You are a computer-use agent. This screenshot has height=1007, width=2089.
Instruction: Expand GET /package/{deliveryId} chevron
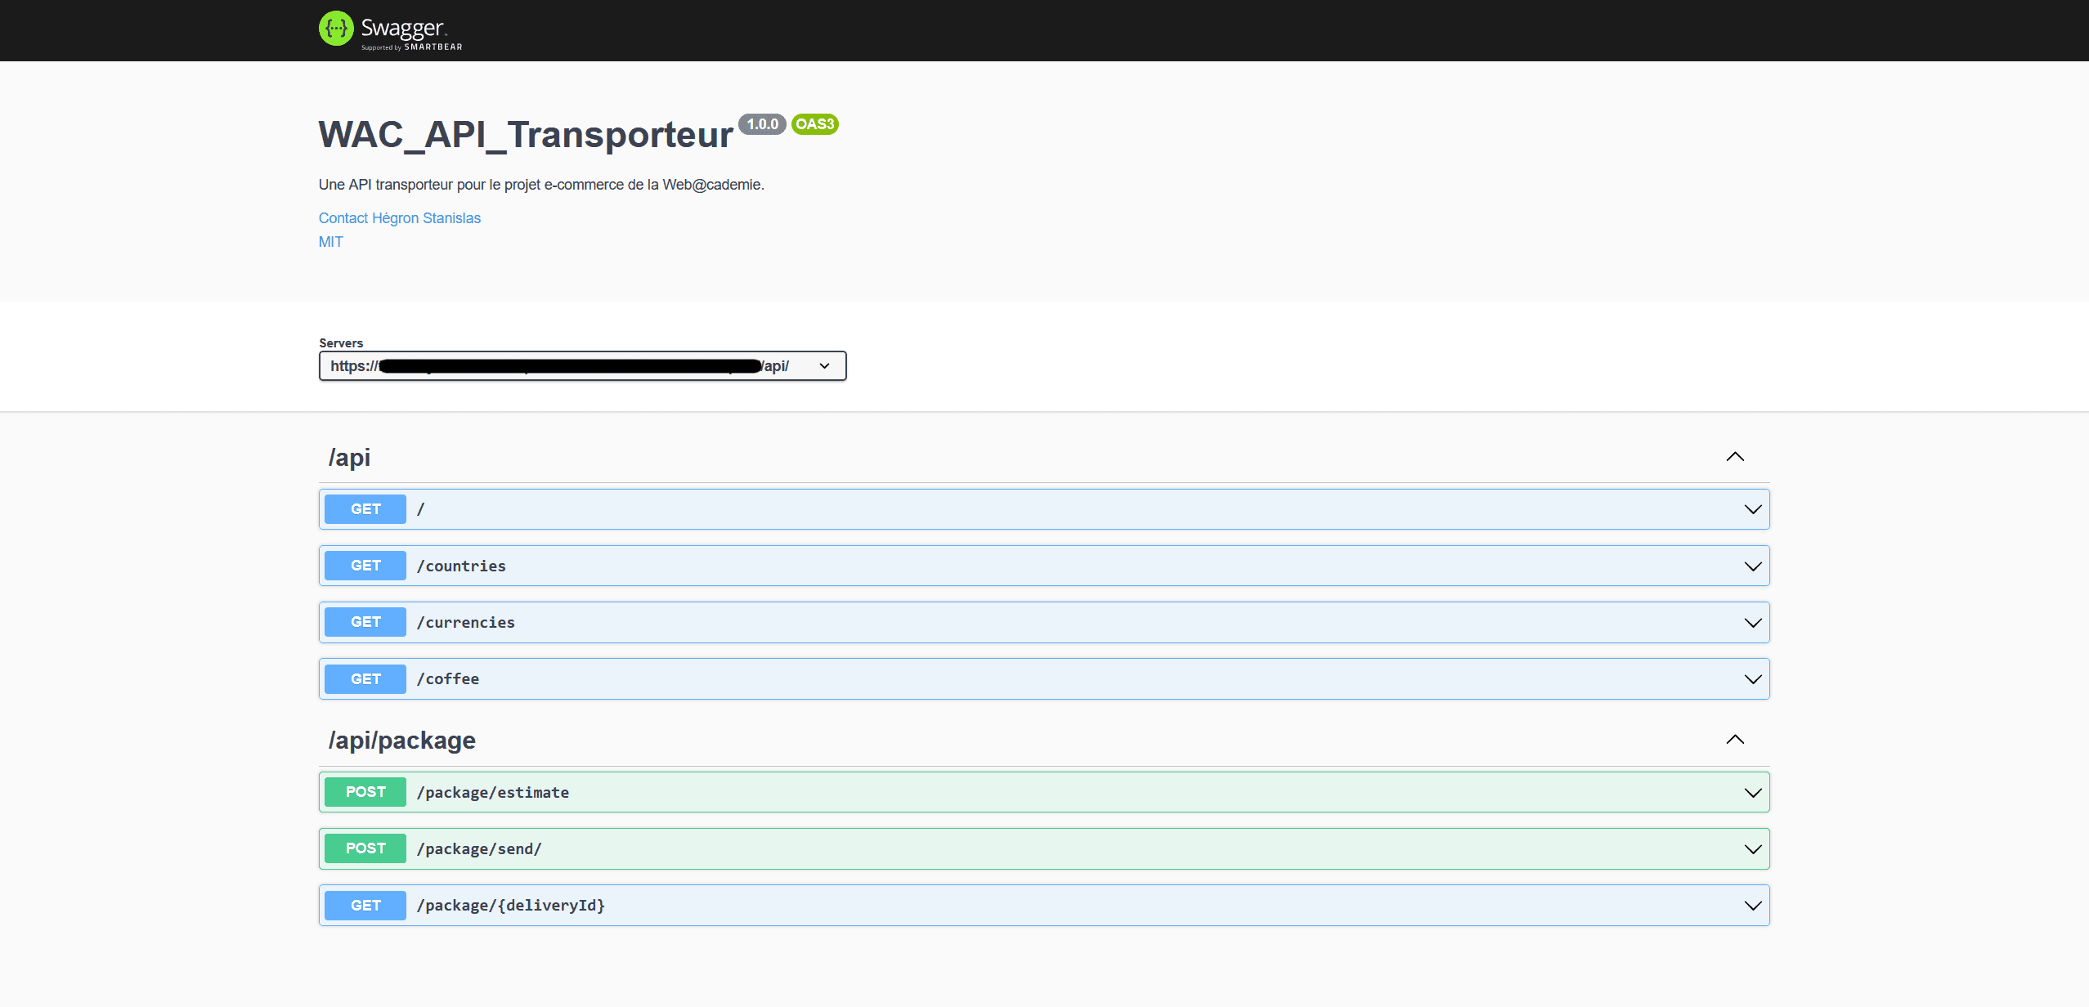1752,906
